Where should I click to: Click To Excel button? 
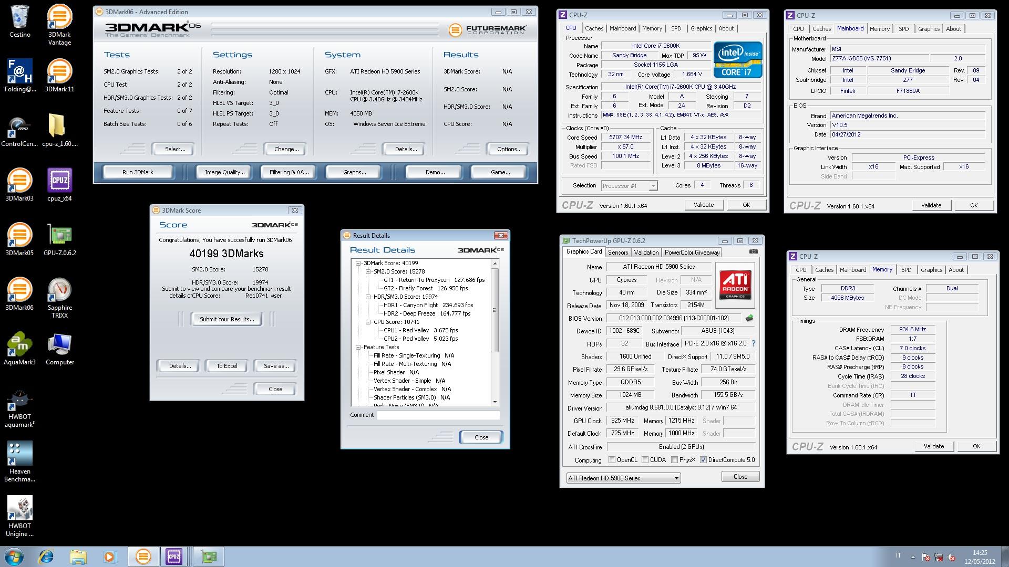[226, 366]
